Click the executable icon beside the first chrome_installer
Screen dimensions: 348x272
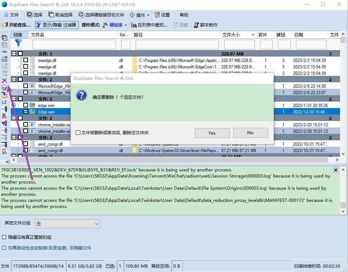point(32,125)
